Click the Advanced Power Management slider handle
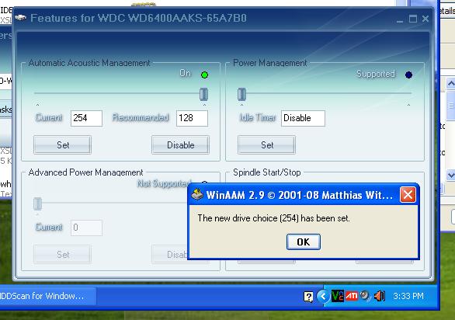 38,203
